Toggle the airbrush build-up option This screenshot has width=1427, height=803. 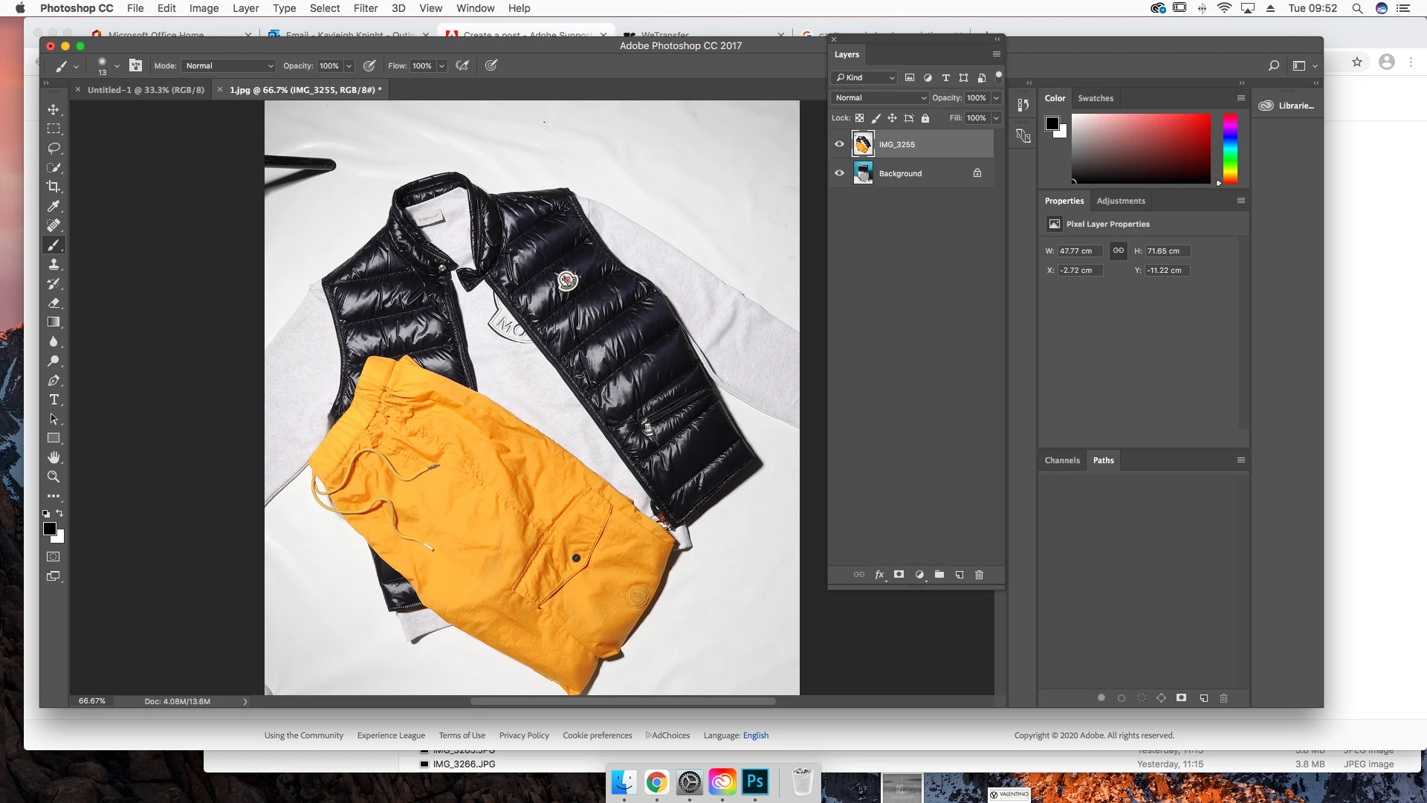pos(462,65)
